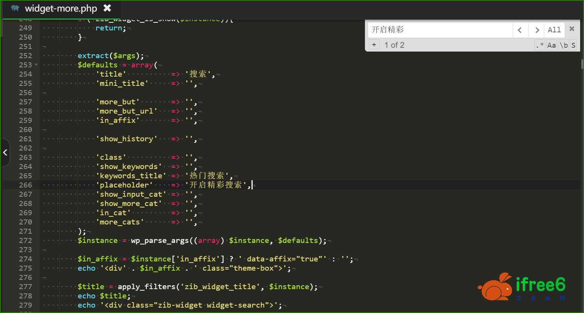Click the PHP elephant file icon
This screenshot has width=584, height=313.
click(x=15, y=8)
